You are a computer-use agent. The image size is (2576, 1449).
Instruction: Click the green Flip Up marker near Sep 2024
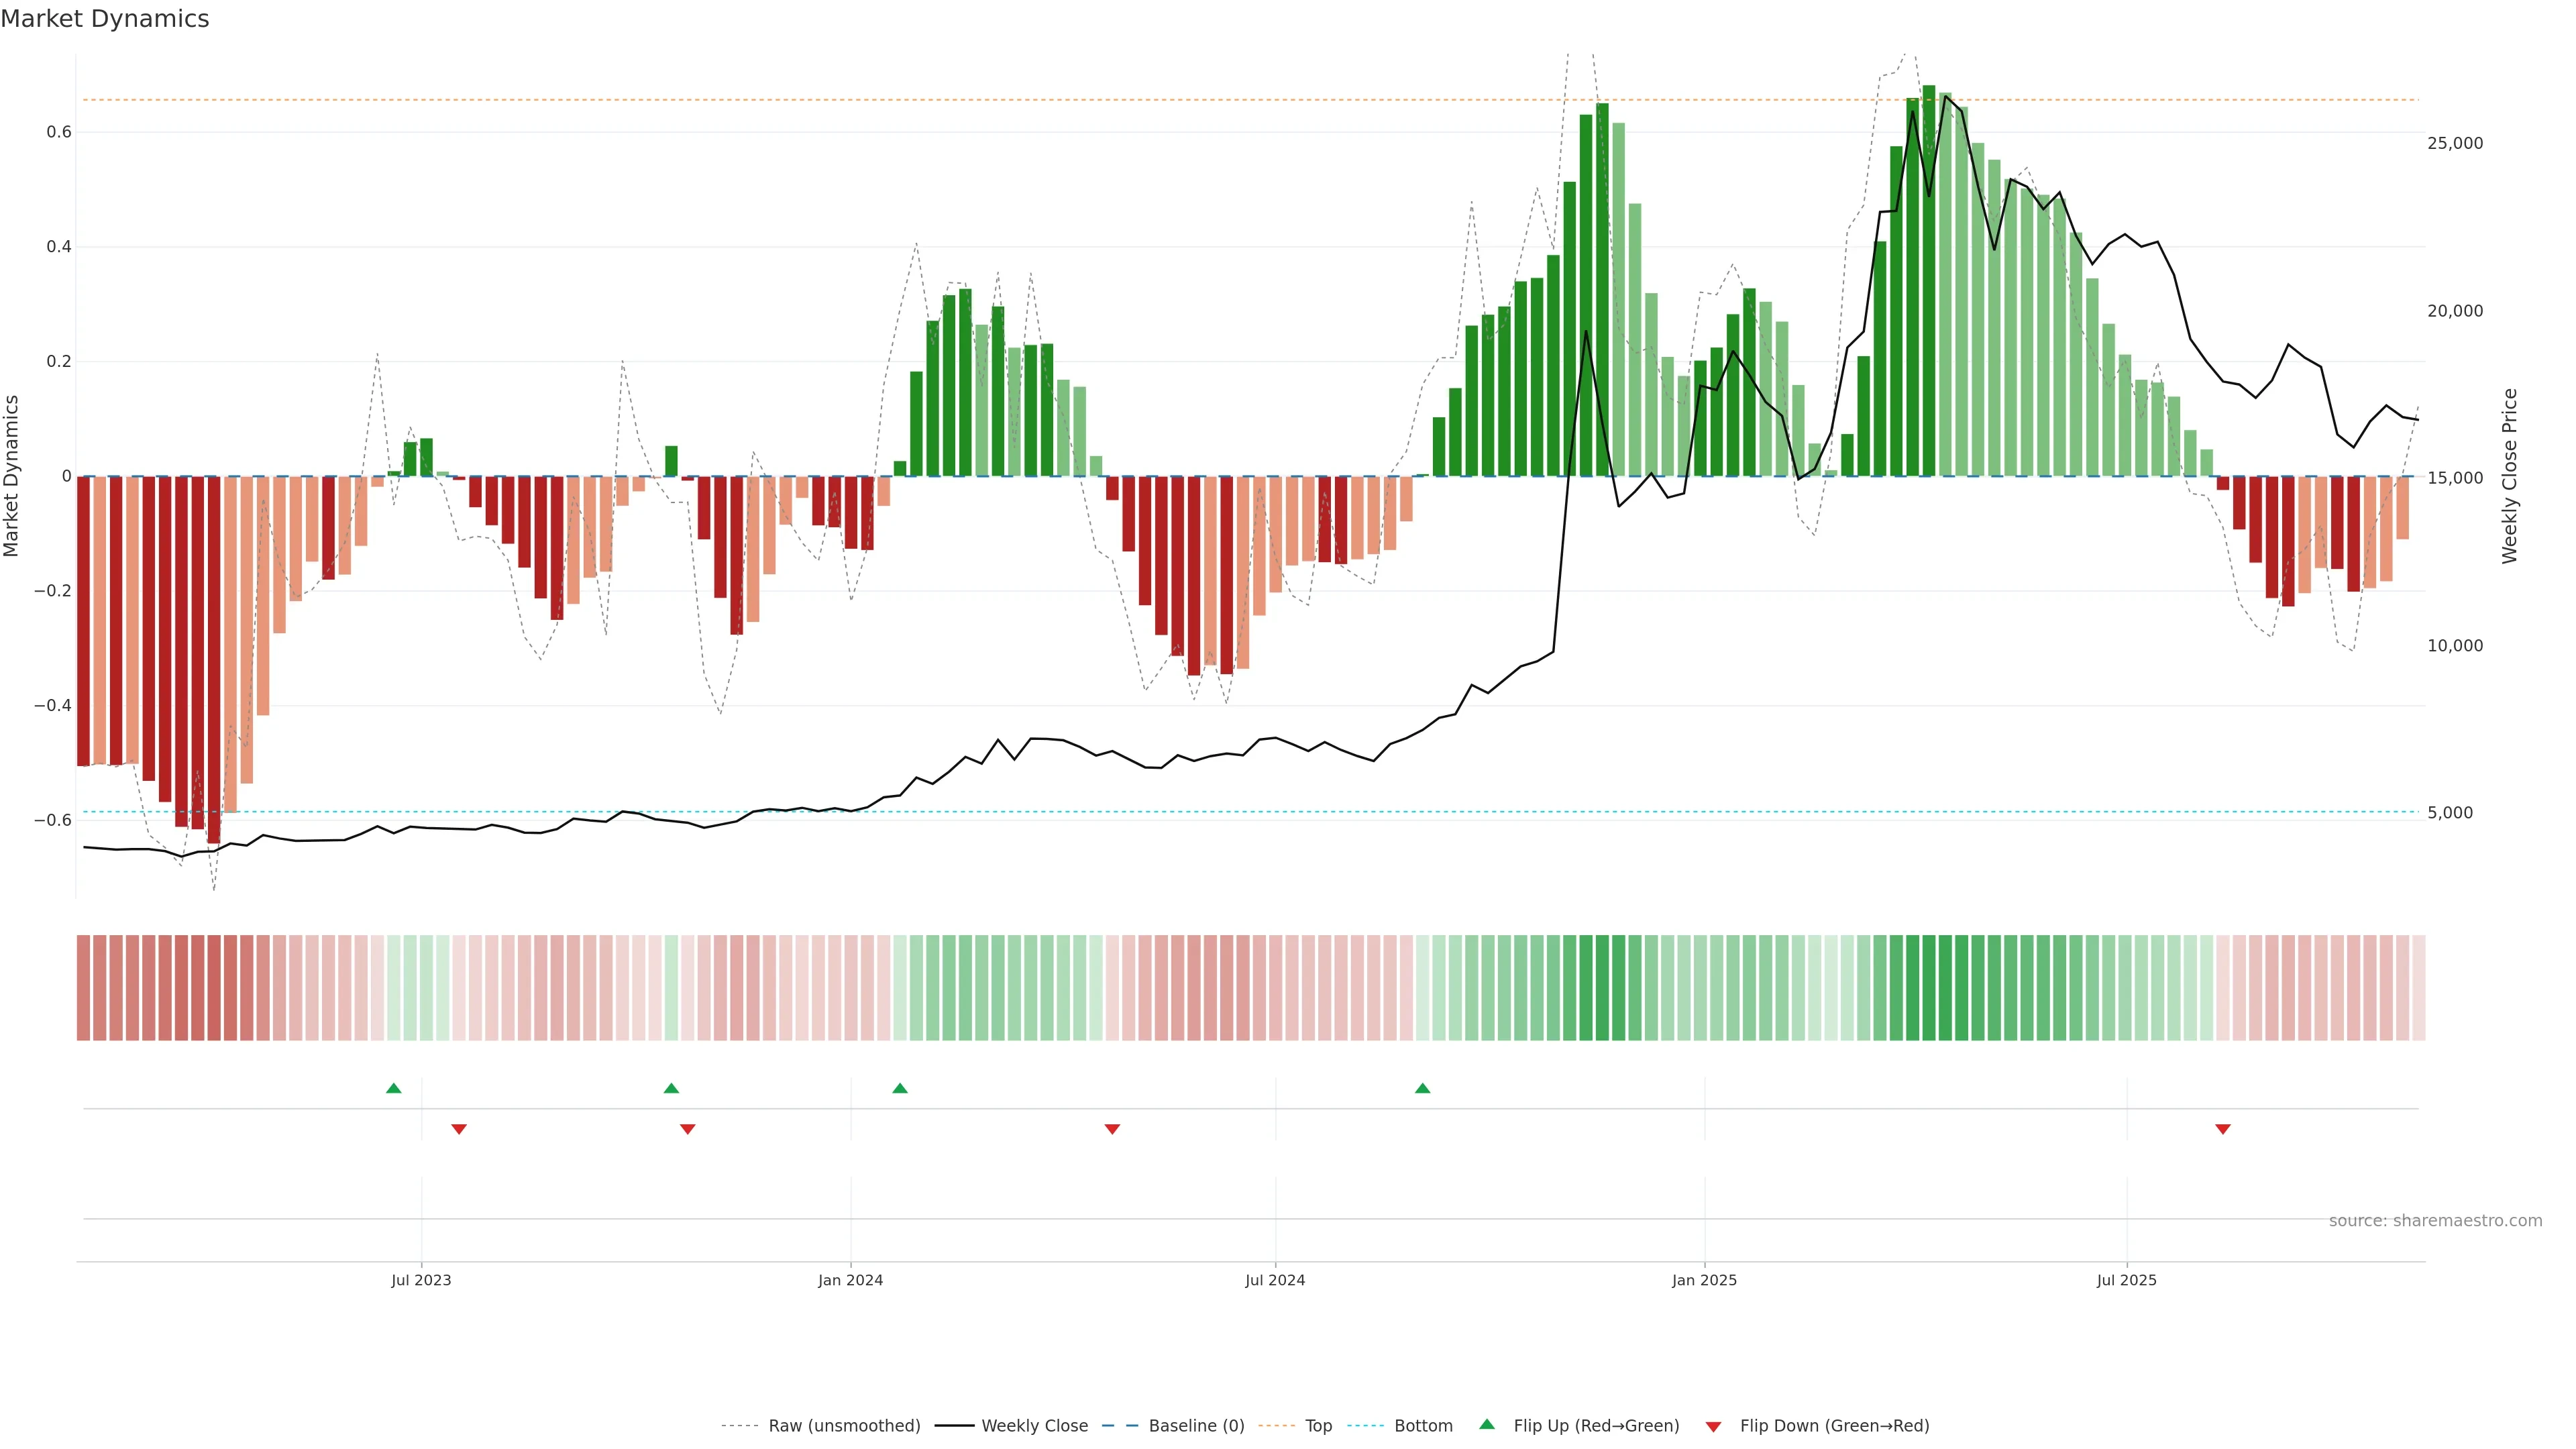pos(1422,1088)
